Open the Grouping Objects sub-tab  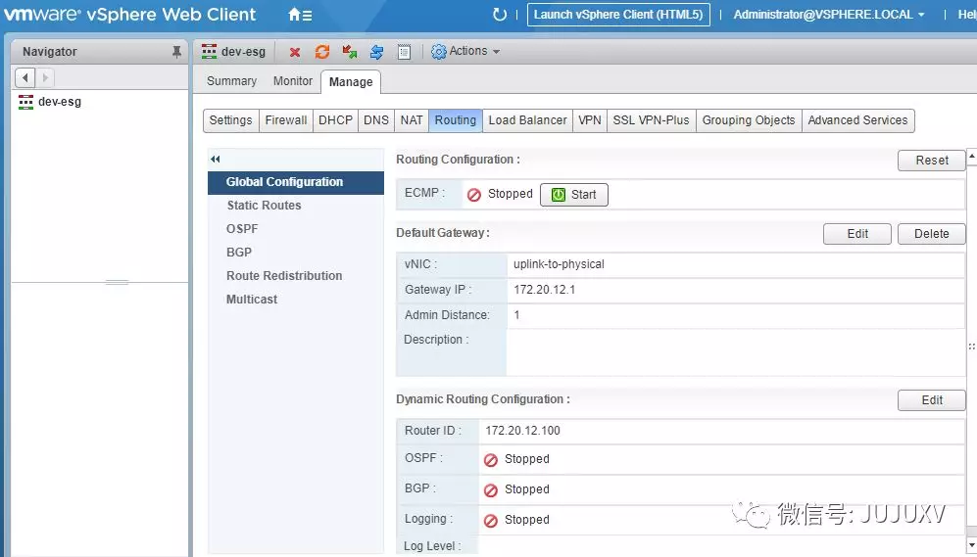point(749,120)
